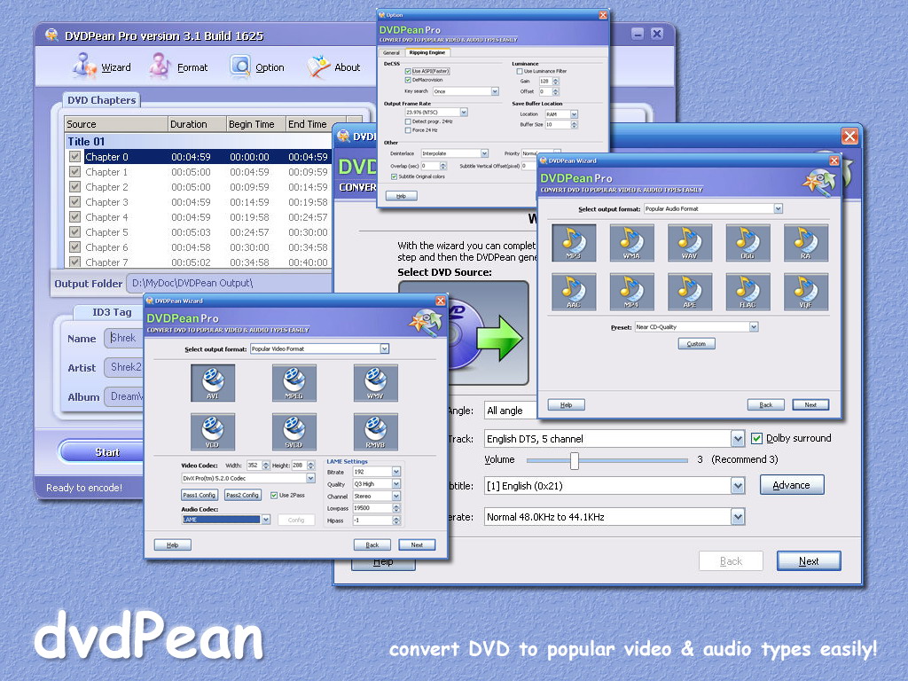
Task: Open the 23.976 (NTSC) frame rate dropdown
Action: pos(464,113)
